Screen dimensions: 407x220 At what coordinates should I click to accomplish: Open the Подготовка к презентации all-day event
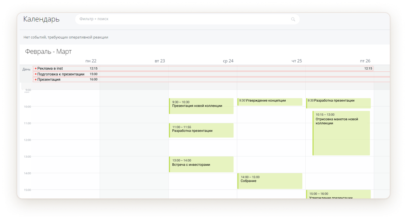(x=211, y=74)
